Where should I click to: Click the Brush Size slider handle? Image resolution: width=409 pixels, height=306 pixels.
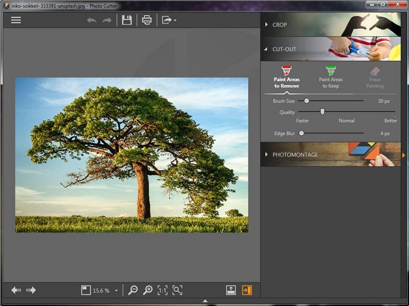pyautogui.click(x=307, y=101)
